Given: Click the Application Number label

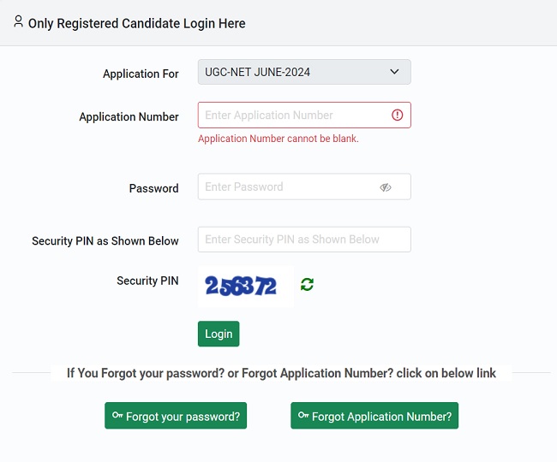Looking at the screenshot, I should click(x=129, y=116).
